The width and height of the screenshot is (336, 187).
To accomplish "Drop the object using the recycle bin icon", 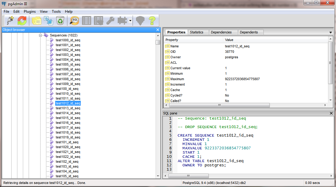I will point(60,21).
